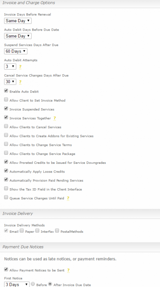Enable Allow Clients to Cancel Services

(x=6, y=126)
